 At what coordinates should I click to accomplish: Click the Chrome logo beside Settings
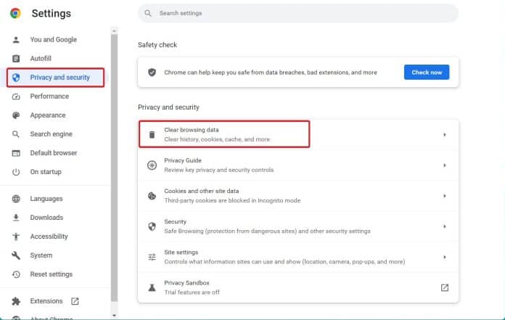16,13
